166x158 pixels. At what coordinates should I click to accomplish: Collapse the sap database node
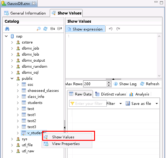point(6,36)
